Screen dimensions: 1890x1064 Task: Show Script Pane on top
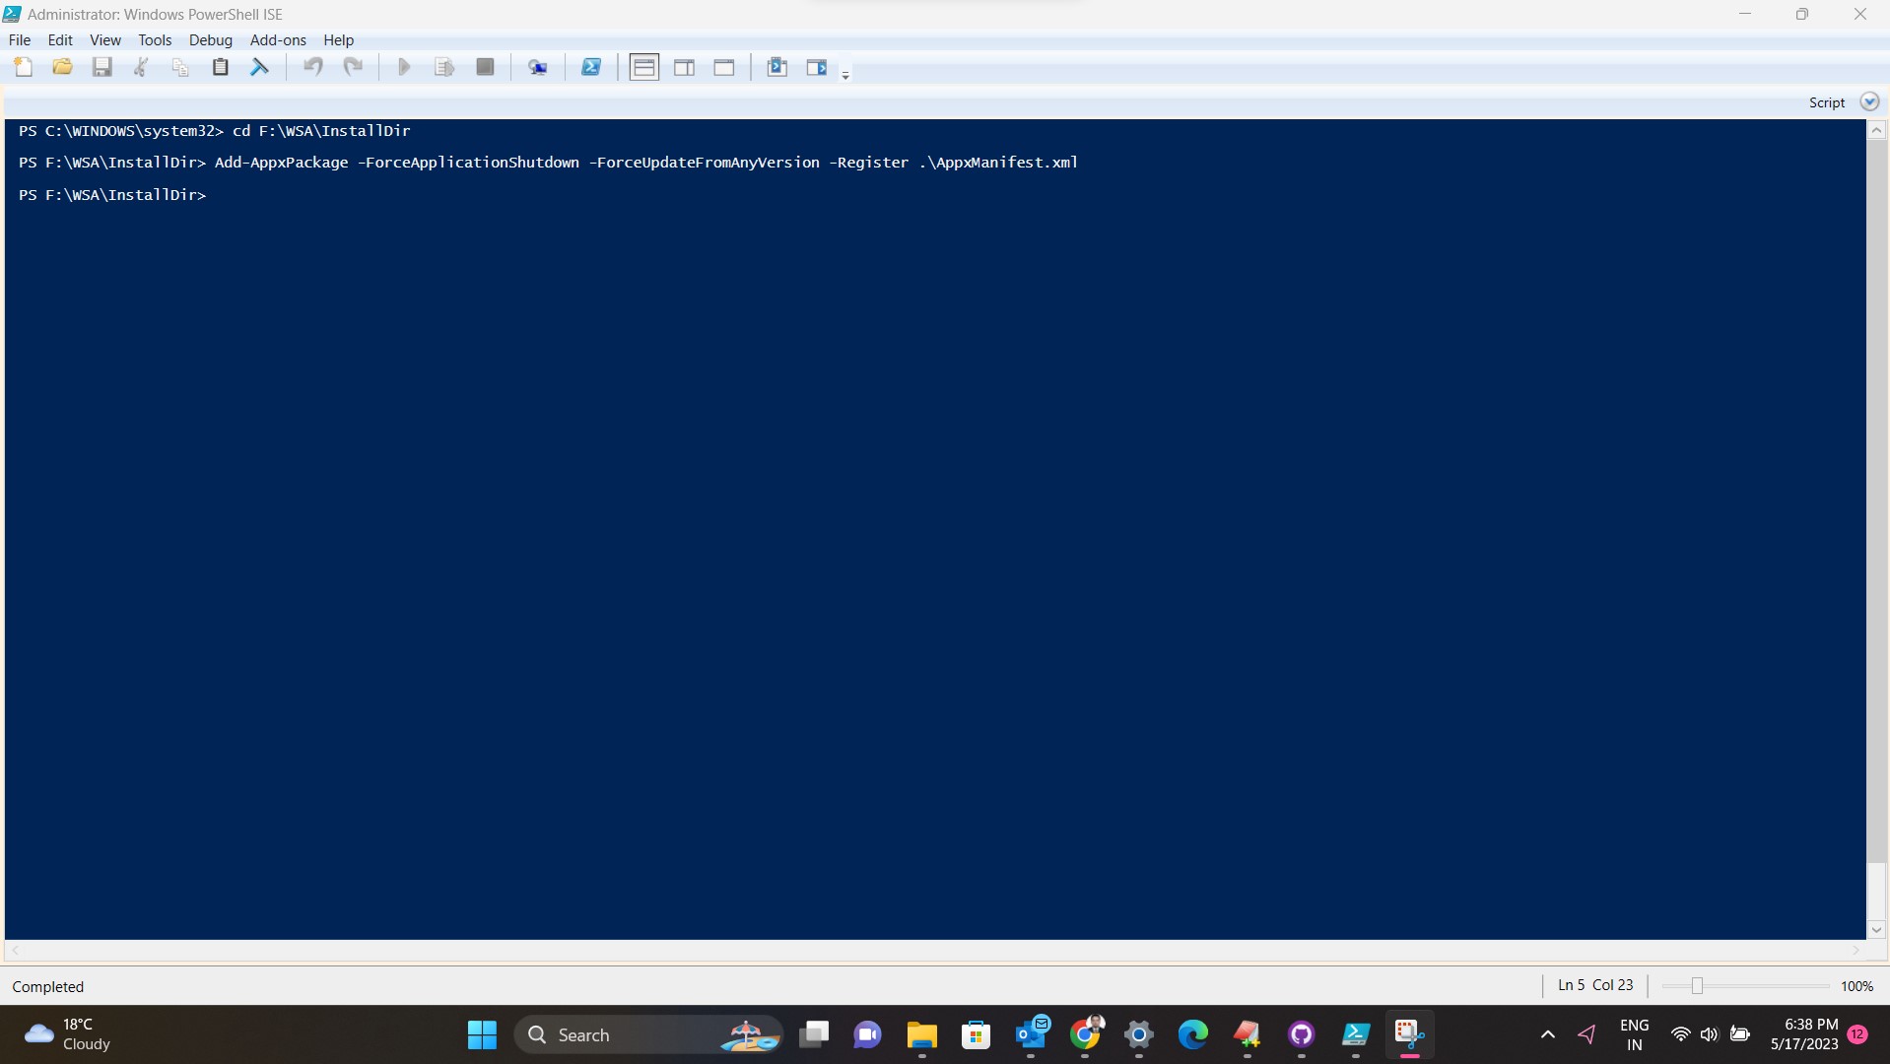tap(643, 66)
